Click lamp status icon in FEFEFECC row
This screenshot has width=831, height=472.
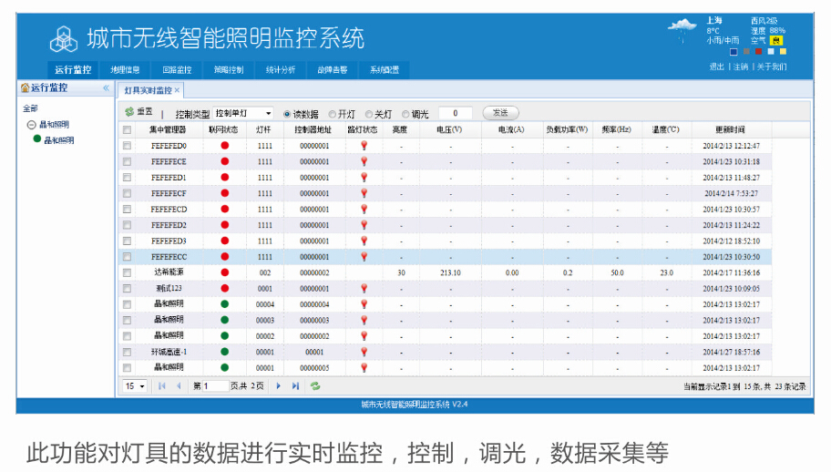point(364,256)
